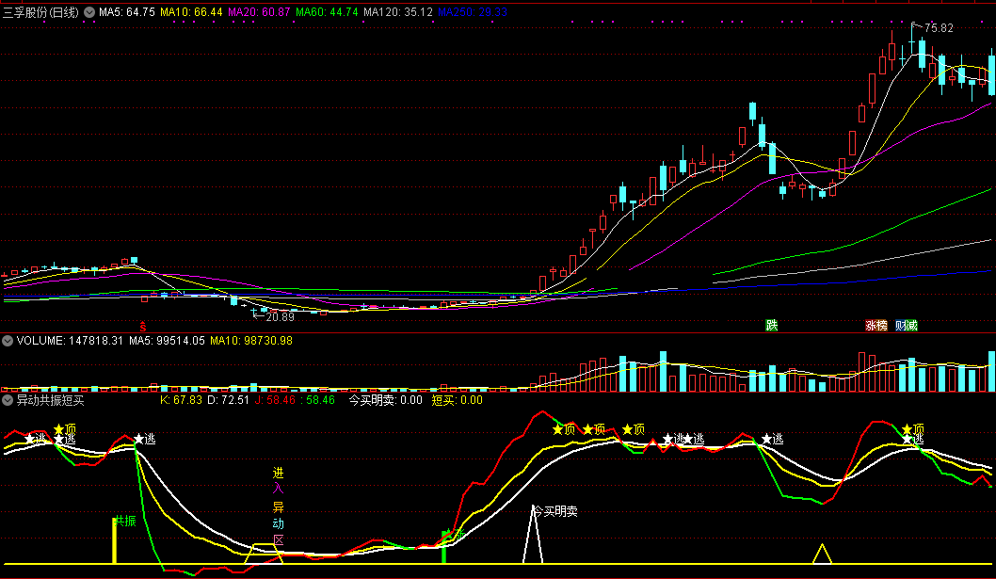The height and width of the screenshot is (579, 996).
Task: Click the K: 67.83 indicator value
Action: click(x=181, y=400)
